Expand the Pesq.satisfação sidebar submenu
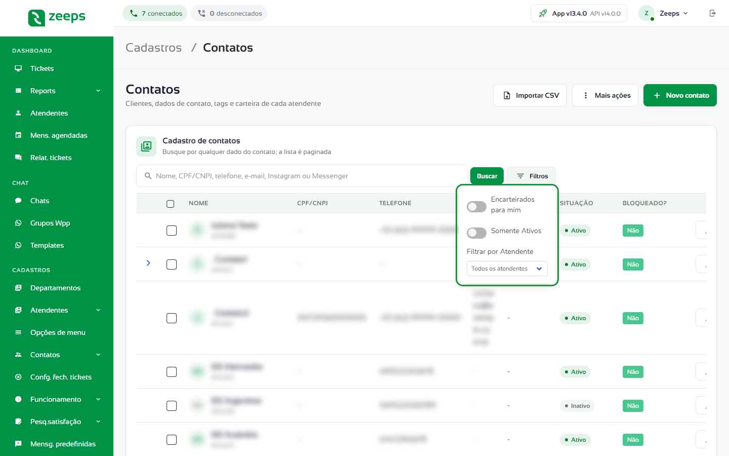 click(x=98, y=422)
